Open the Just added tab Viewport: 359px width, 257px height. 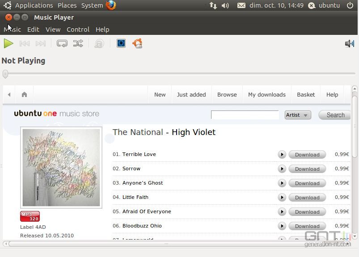[191, 94]
